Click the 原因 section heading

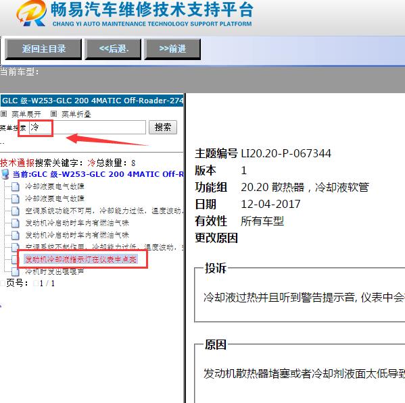[x=216, y=344]
